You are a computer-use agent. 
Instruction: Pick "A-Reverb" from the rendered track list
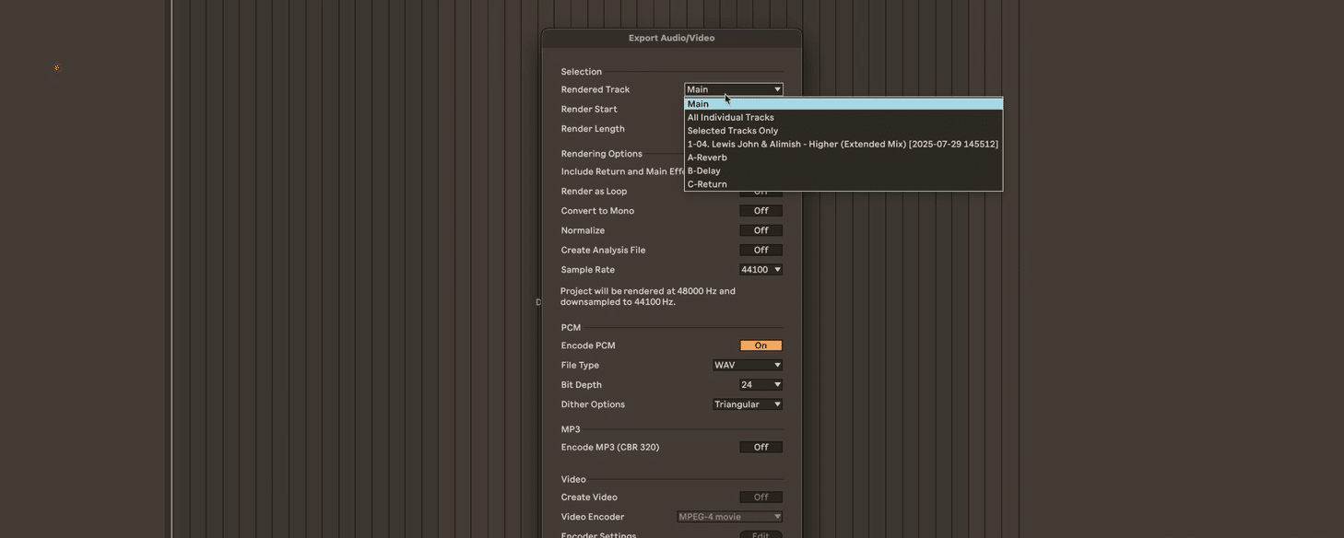click(706, 156)
